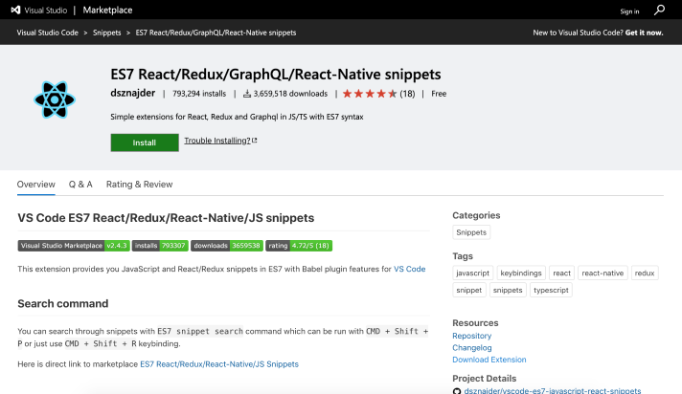
Task: Click the Tags heading
Action: [x=463, y=256]
